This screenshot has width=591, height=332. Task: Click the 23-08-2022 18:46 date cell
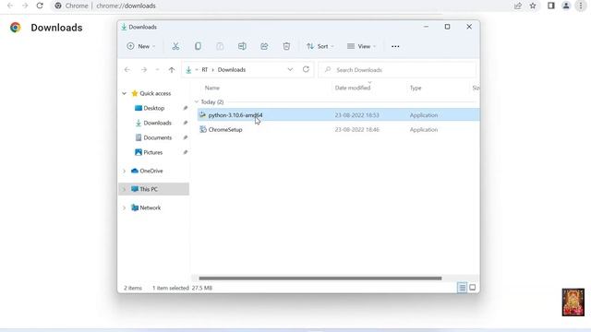pyautogui.click(x=357, y=129)
